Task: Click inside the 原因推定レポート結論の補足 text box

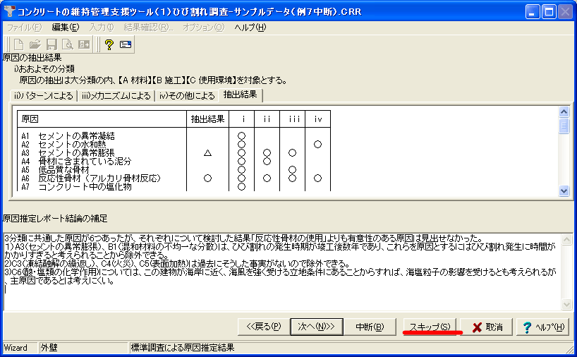Action: point(283,272)
